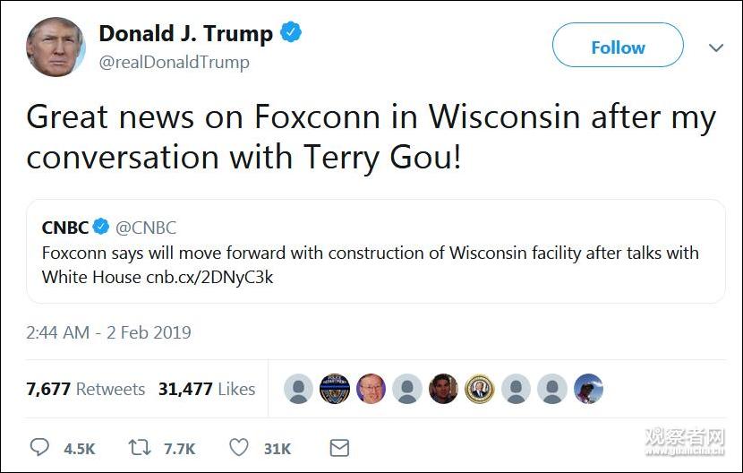The image size is (743, 473).
Task: Open the @realDonaldTrump handle link
Action: 174,62
